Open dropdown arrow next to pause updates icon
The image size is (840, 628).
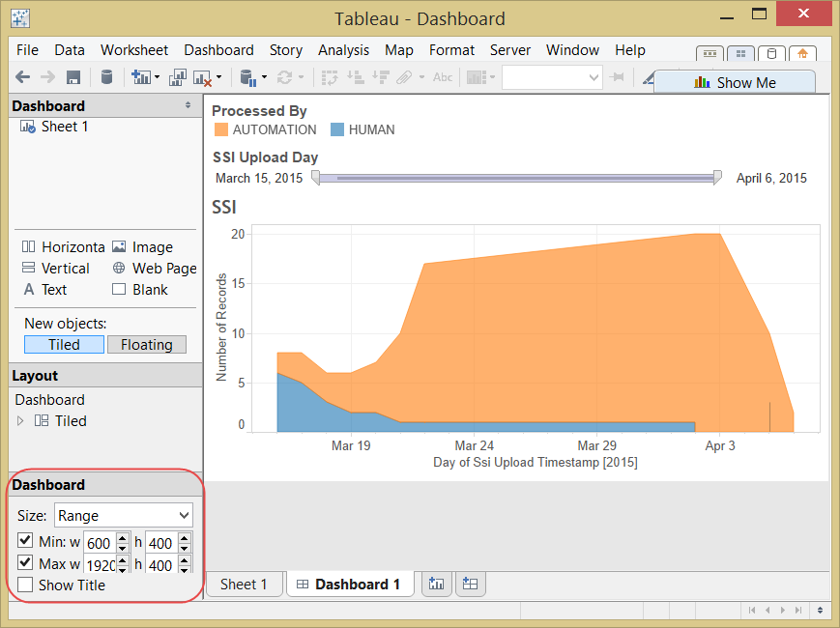[265, 77]
